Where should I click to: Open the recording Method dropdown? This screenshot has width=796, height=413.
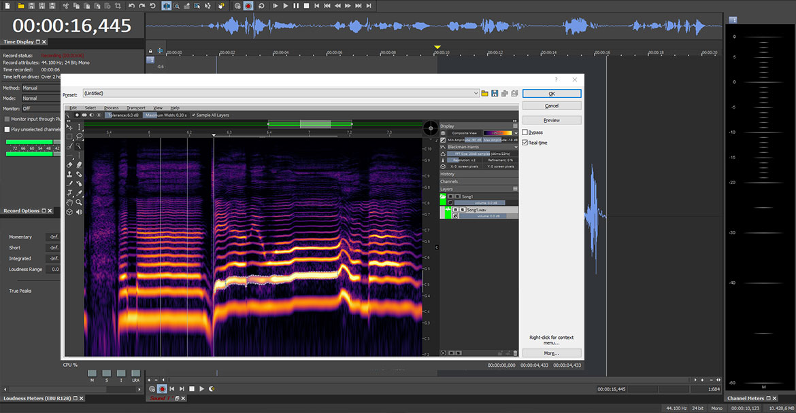tap(41, 88)
